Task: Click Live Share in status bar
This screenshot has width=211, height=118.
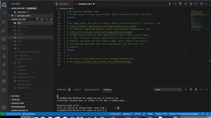Action: (29, 114)
